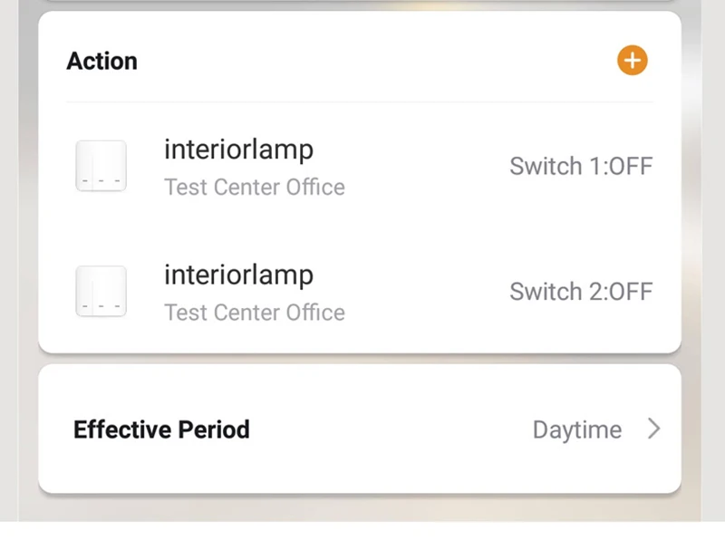Image resolution: width=725 pixels, height=540 pixels.
Task: Select the interiorlamp name for Switch 1
Action: pos(238,149)
